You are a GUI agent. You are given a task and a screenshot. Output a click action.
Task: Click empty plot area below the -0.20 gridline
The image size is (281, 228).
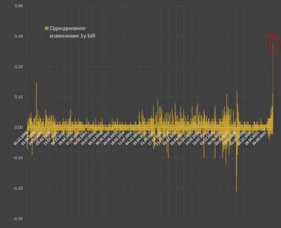tap(140, 204)
